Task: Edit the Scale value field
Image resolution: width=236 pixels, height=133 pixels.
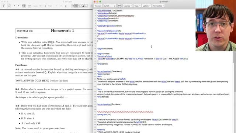Action: pyautogui.click(x=41, y=6)
